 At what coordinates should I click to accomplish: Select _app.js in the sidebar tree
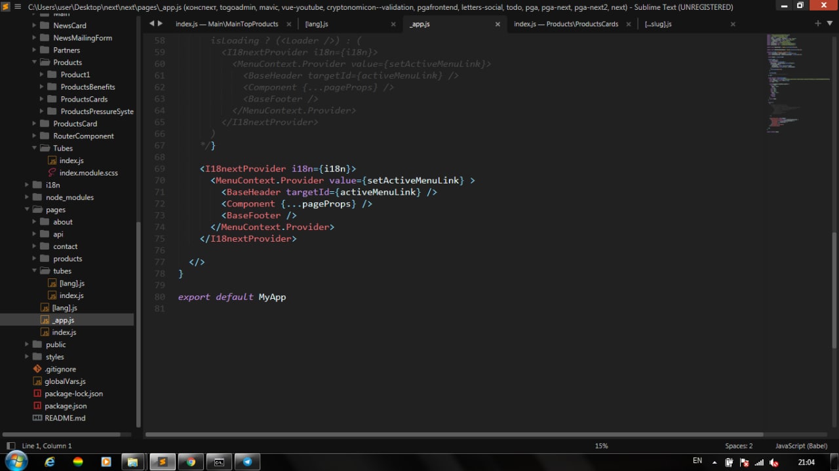(x=63, y=320)
